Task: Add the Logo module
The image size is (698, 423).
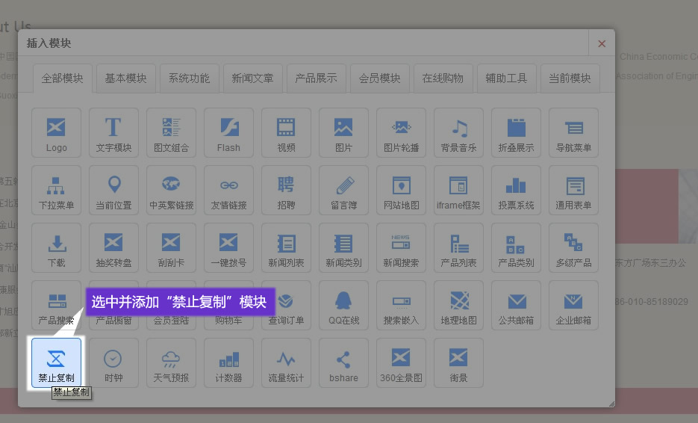Action: 56,132
